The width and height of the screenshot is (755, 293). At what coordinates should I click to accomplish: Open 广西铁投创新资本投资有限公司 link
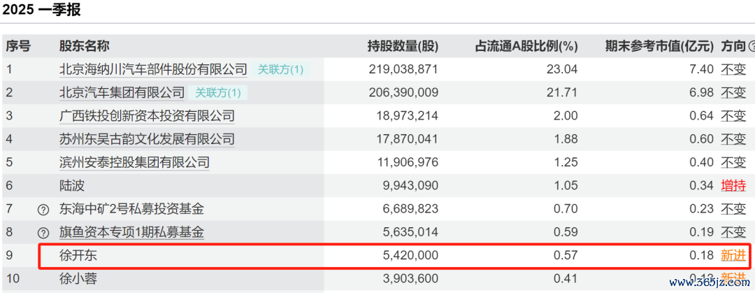point(147,116)
